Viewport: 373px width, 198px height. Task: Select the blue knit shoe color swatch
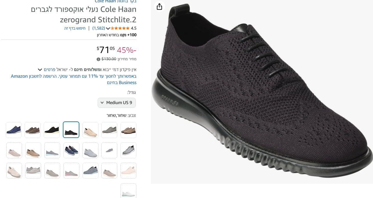[14, 130]
